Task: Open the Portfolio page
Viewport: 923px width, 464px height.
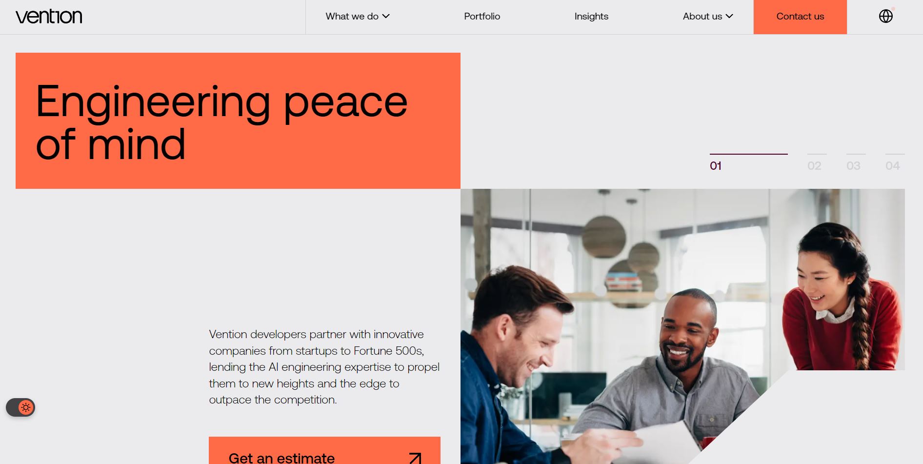Action: (482, 16)
